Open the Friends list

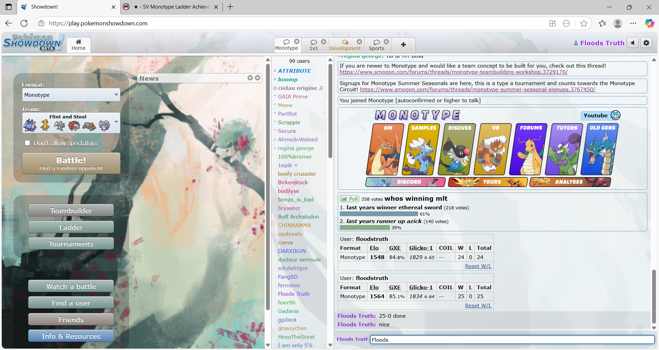click(x=71, y=319)
